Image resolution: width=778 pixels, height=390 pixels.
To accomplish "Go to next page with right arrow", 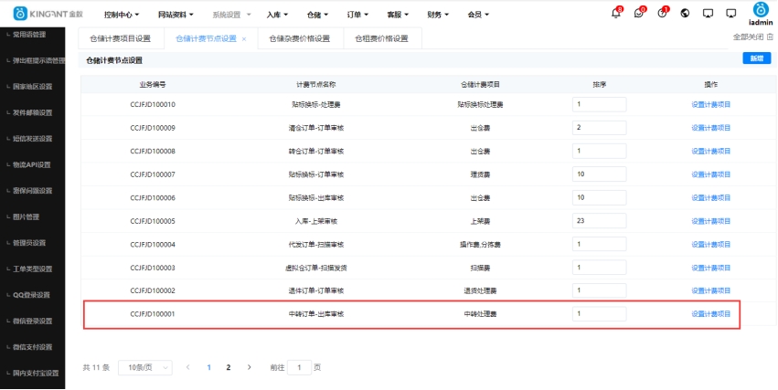I will [x=249, y=367].
